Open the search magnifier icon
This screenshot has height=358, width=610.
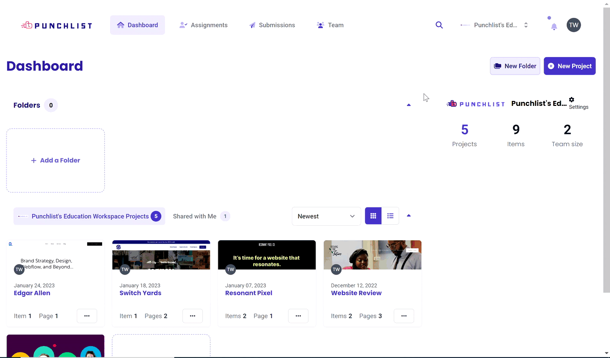[x=439, y=25]
